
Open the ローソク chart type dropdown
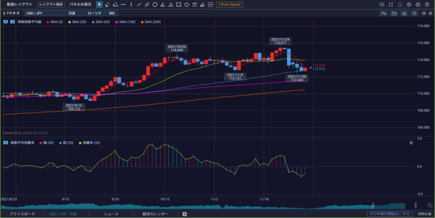point(95,13)
